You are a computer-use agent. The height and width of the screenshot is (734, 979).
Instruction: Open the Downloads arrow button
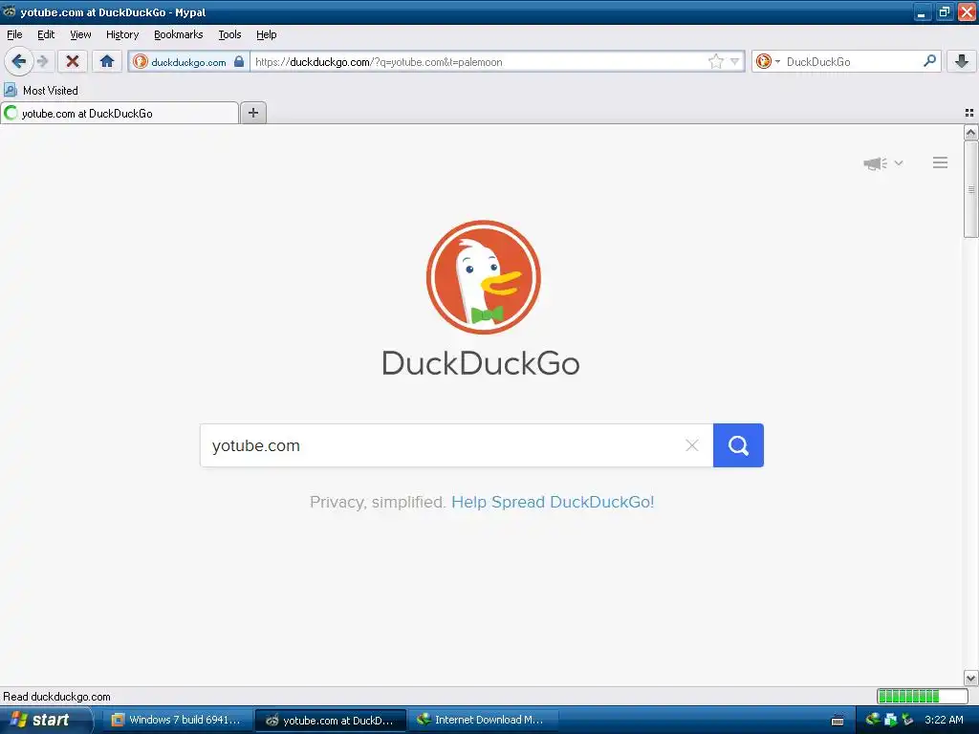coord(962,61)
